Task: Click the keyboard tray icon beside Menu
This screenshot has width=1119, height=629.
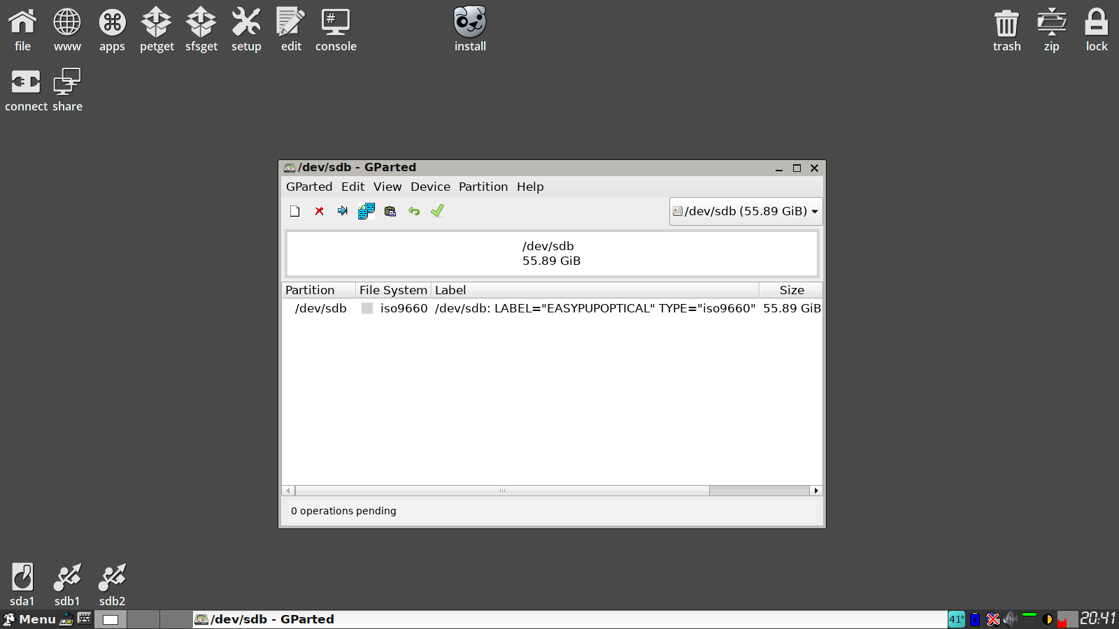Action: point(85,619)
